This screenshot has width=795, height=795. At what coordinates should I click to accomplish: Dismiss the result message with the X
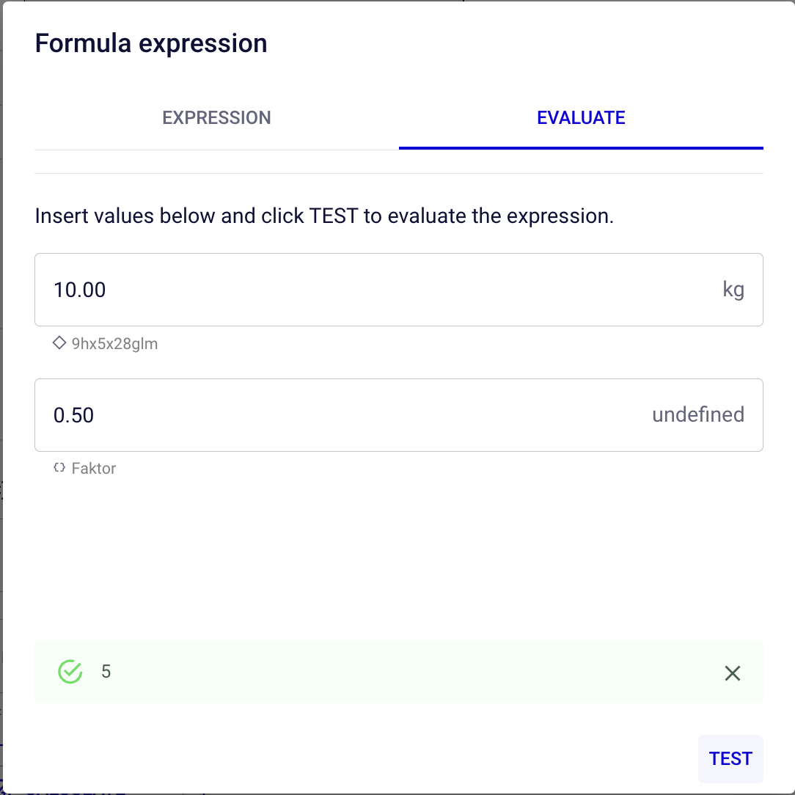(732, 673)
